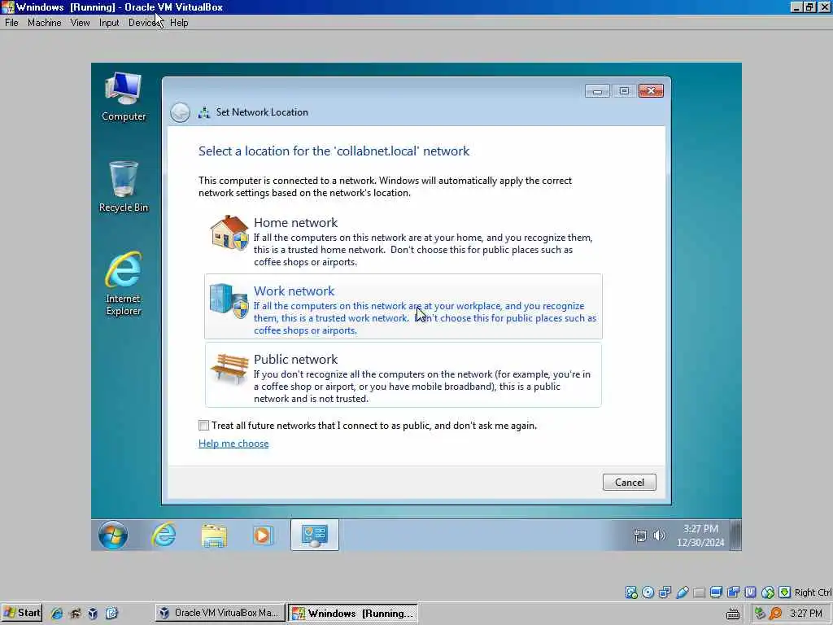Open Internet Explorer from the guest taskbar
This screenshot has width=833, height=625.
[164, 535]
